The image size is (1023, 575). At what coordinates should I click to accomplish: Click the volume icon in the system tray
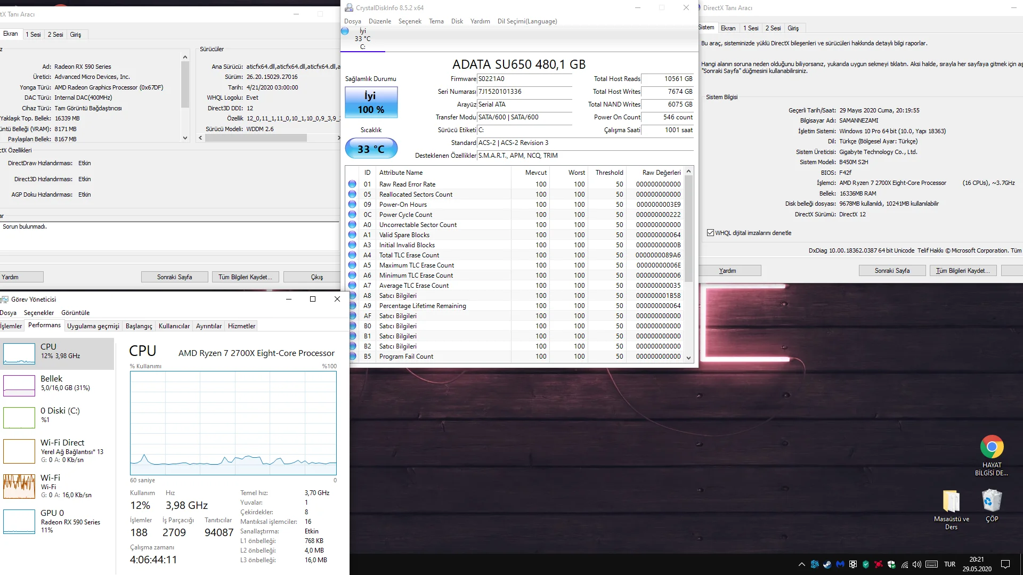[x=917, y=564]
